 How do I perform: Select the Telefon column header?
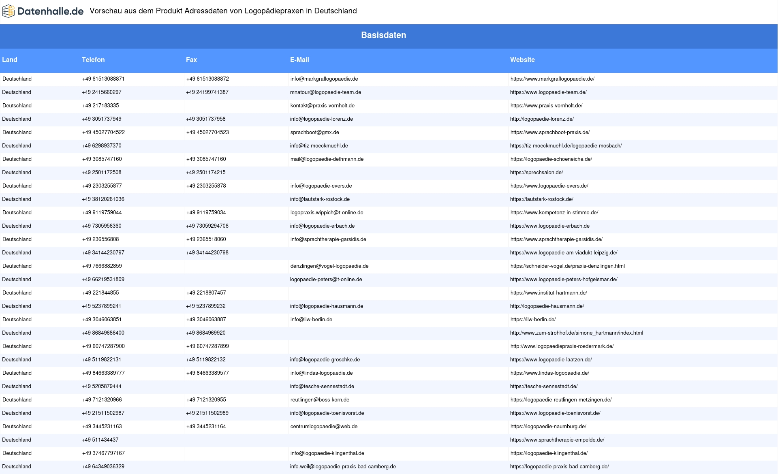93,60
